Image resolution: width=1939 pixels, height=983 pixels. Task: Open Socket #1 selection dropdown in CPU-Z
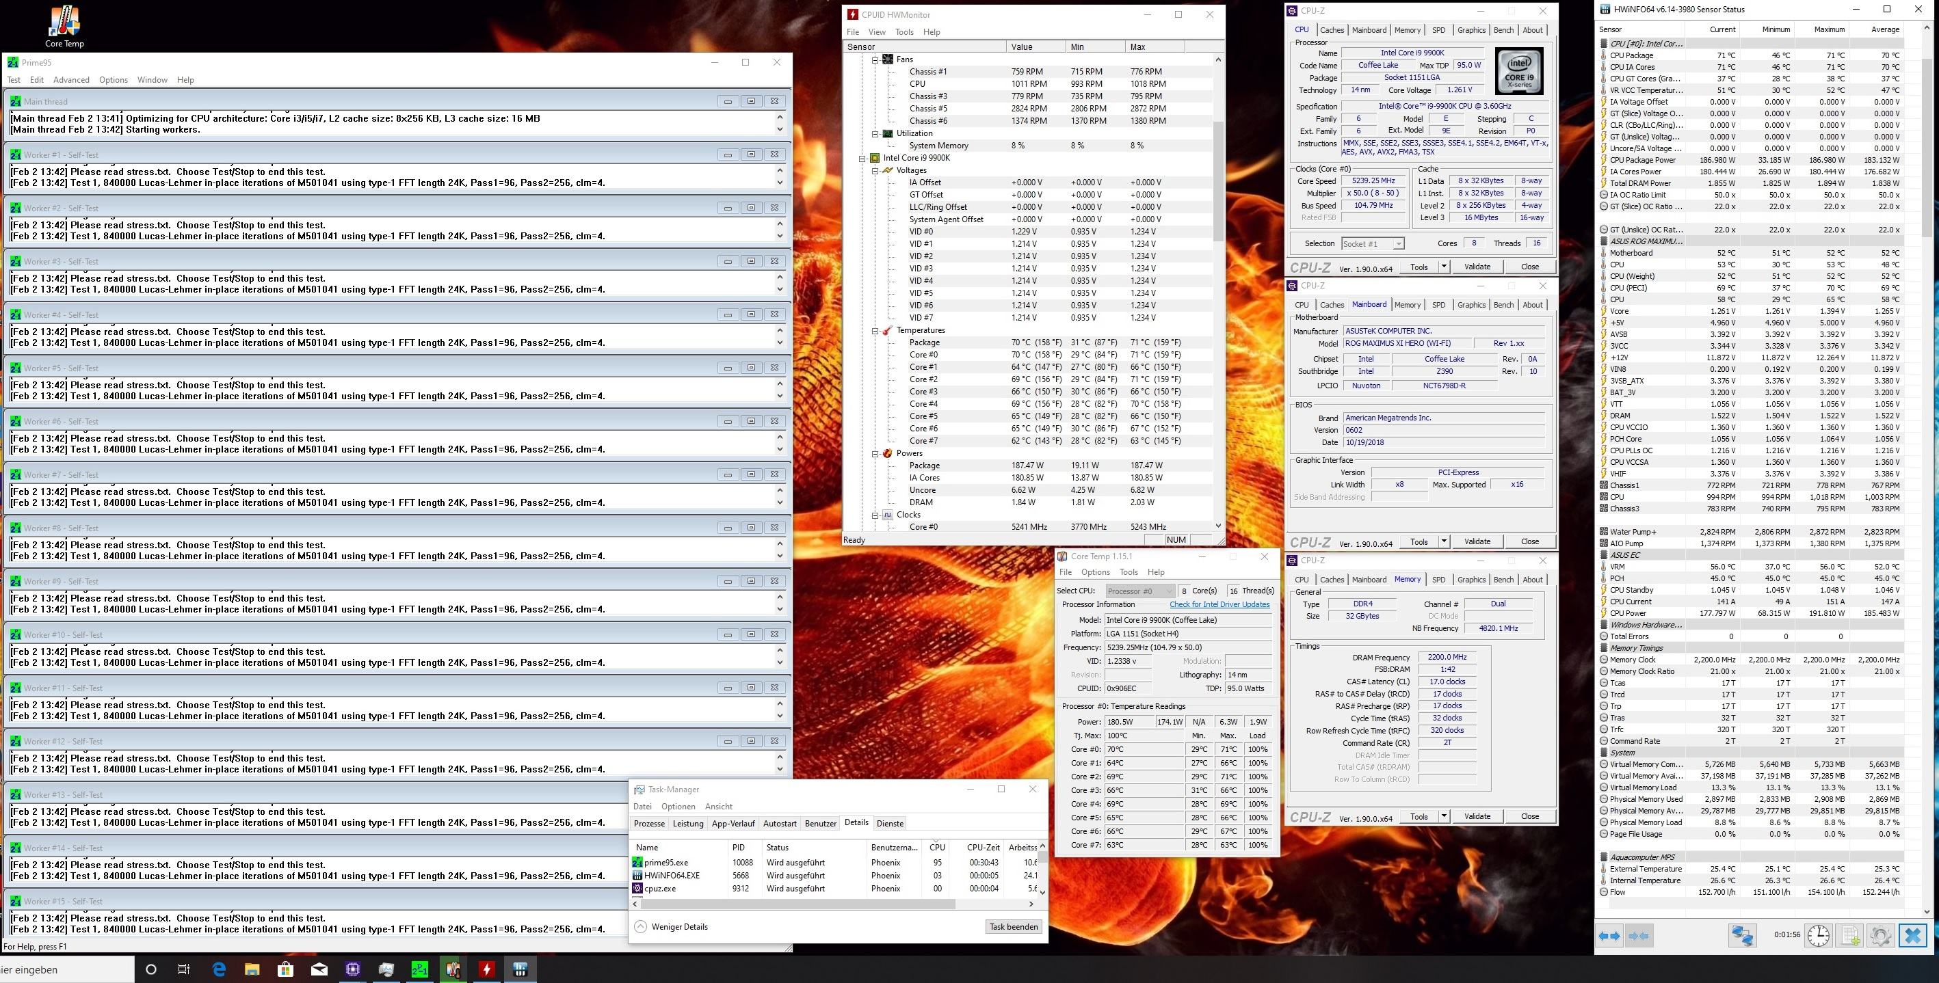click(1372, 243)
